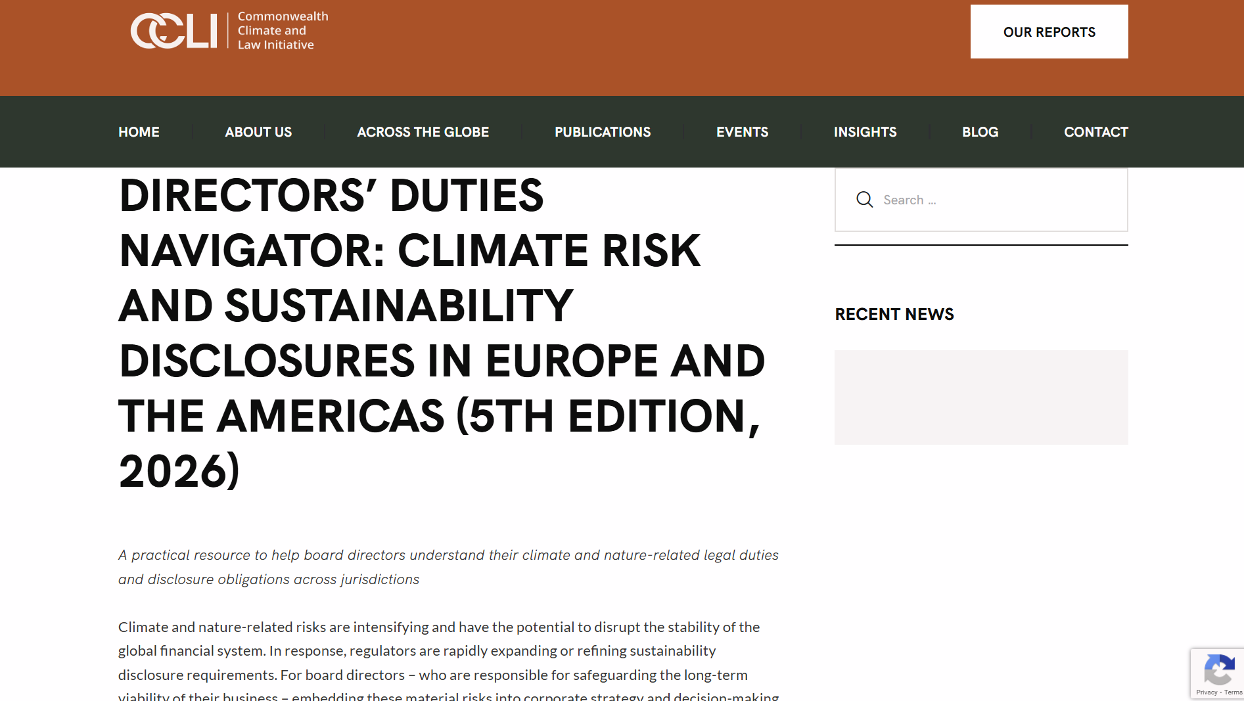Open the CONTACT navigation item

point(1095,131)
